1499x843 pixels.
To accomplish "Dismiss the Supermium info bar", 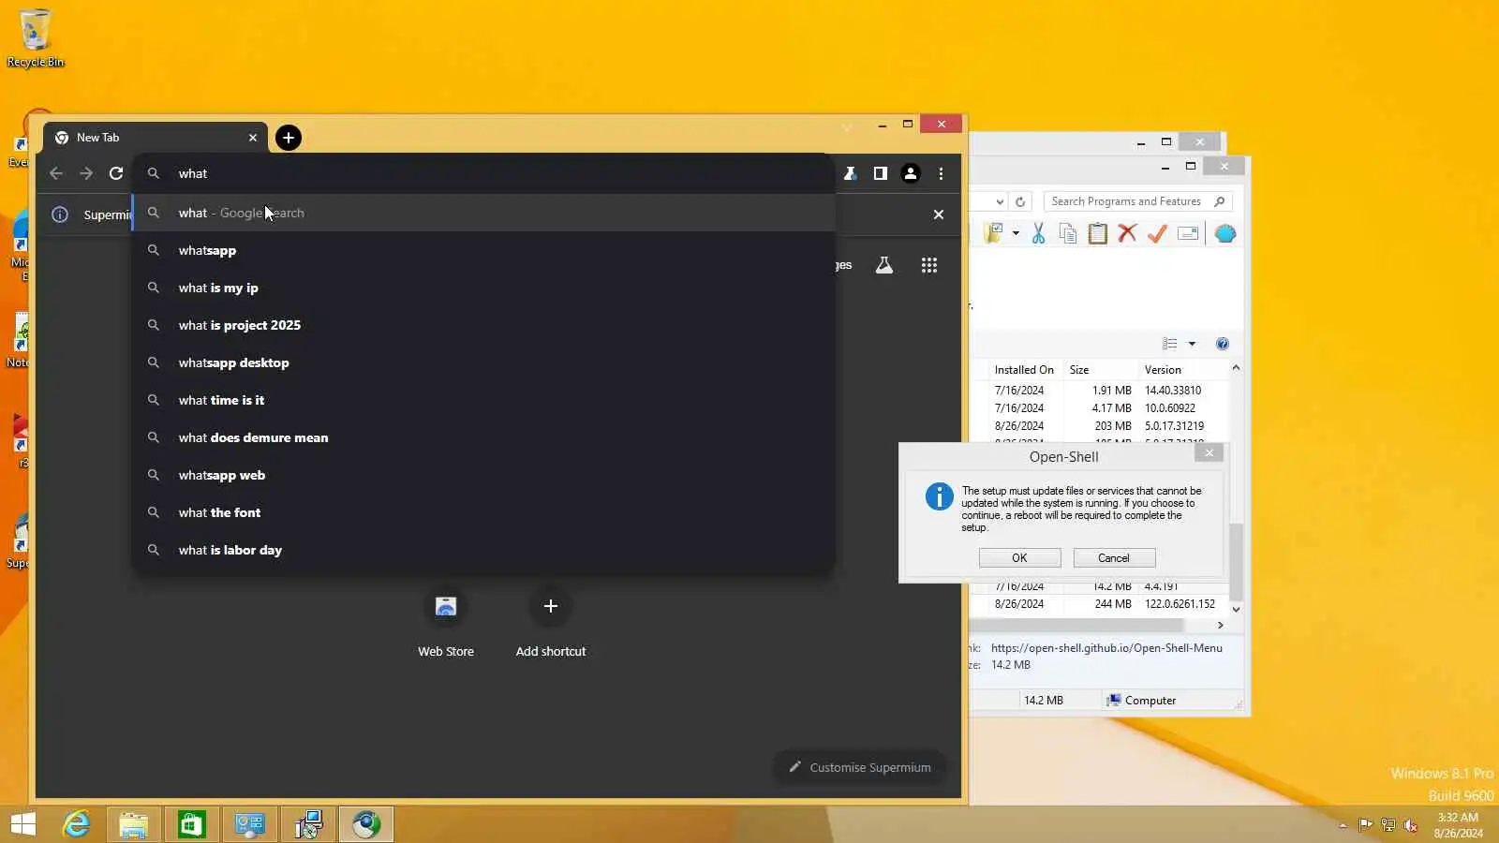I will coord(939,214).
